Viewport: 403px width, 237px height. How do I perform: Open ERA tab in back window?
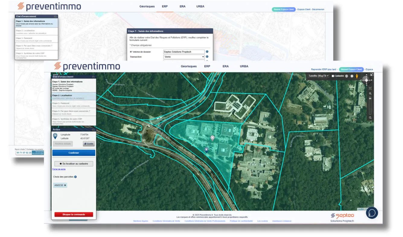tap(182, 6)
